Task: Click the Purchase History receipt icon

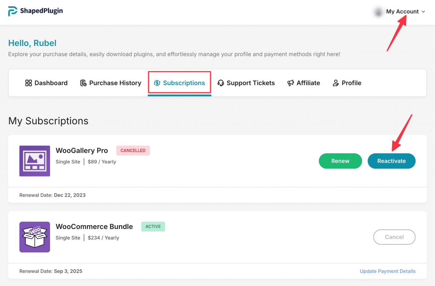Action: [x=83, y=83]
